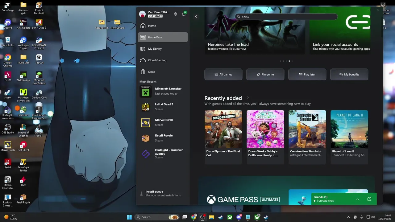The width and height of the screenshot is (395, 222).
Task: Open the taskbar clock showing 20:46
Action: pyautogui.click(x=385, y=217)
